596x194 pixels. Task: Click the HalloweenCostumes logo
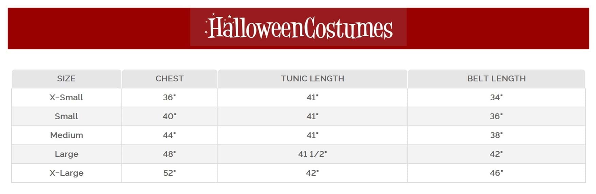(298, 28)
